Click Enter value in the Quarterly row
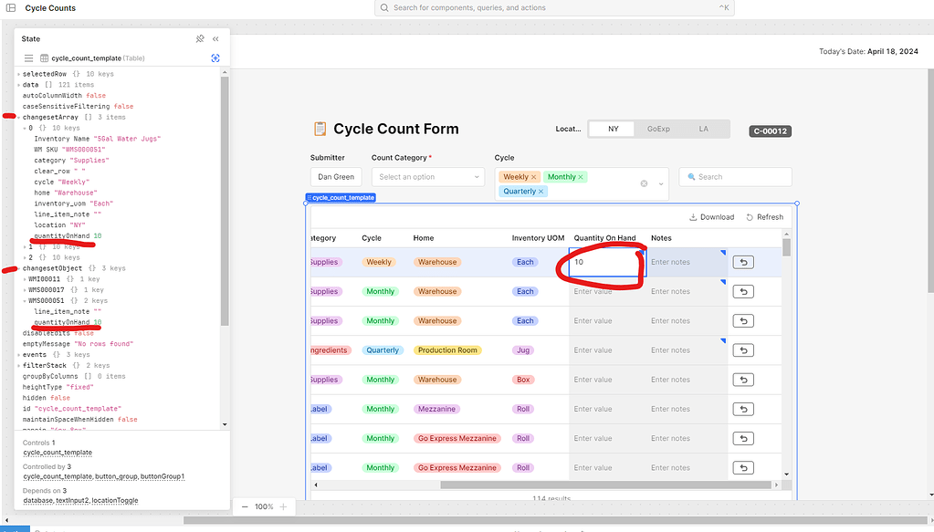This screenshot has height=532, width=934. 607,350
